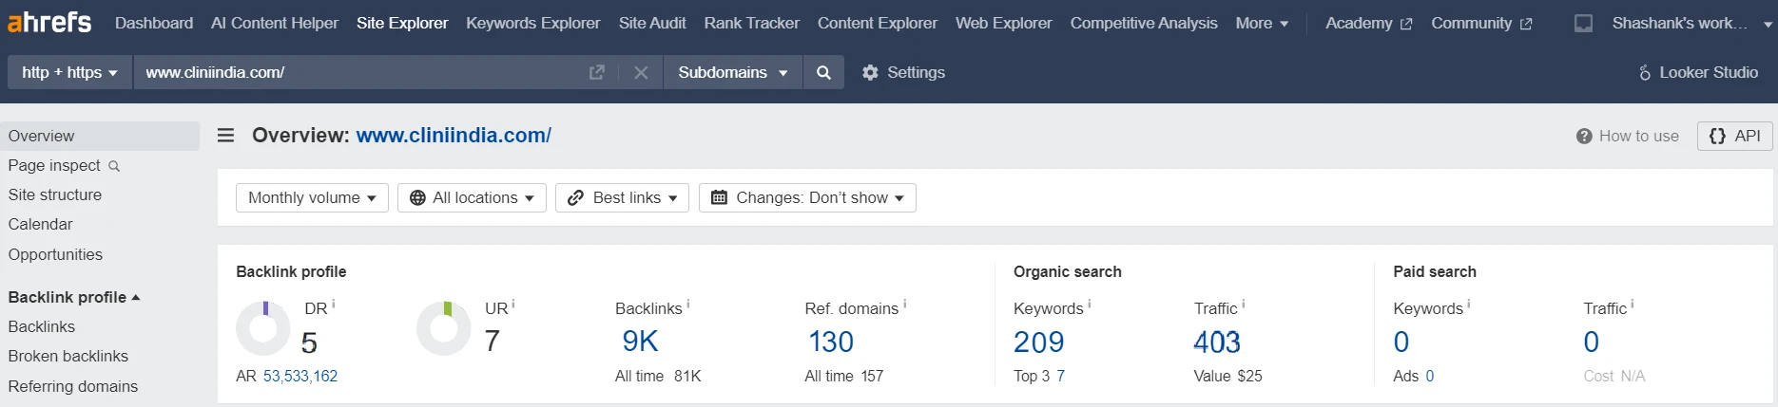The image size is (1778, 407).
Task: Click Backlinks 9K value
Action: [x=641, y=342]
